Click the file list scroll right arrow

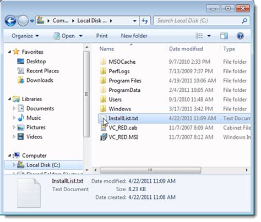pos(247,170)
